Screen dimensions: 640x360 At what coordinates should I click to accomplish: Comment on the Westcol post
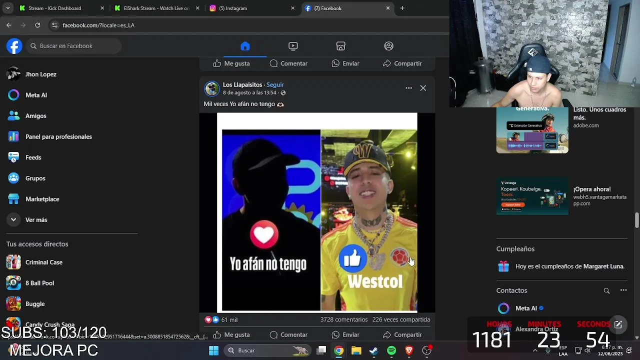(x=288, y=334)
